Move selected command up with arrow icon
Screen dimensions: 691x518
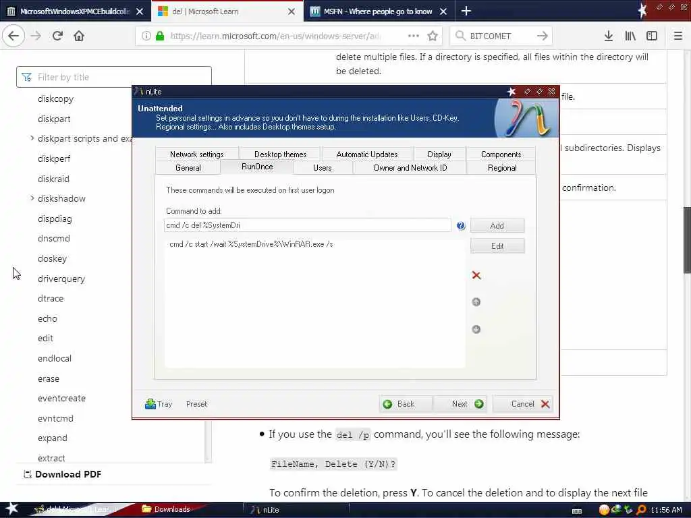point(476,301)
